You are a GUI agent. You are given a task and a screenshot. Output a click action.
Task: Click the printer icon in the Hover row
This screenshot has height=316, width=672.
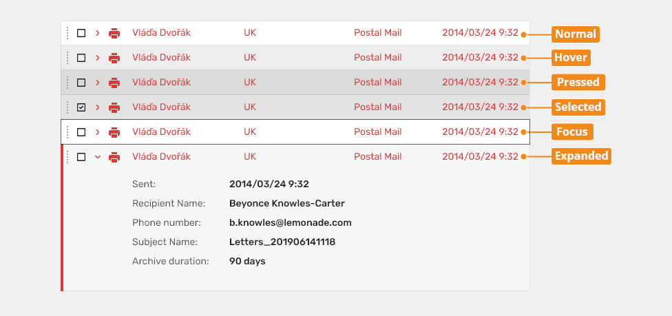click(x=114, y=58)
